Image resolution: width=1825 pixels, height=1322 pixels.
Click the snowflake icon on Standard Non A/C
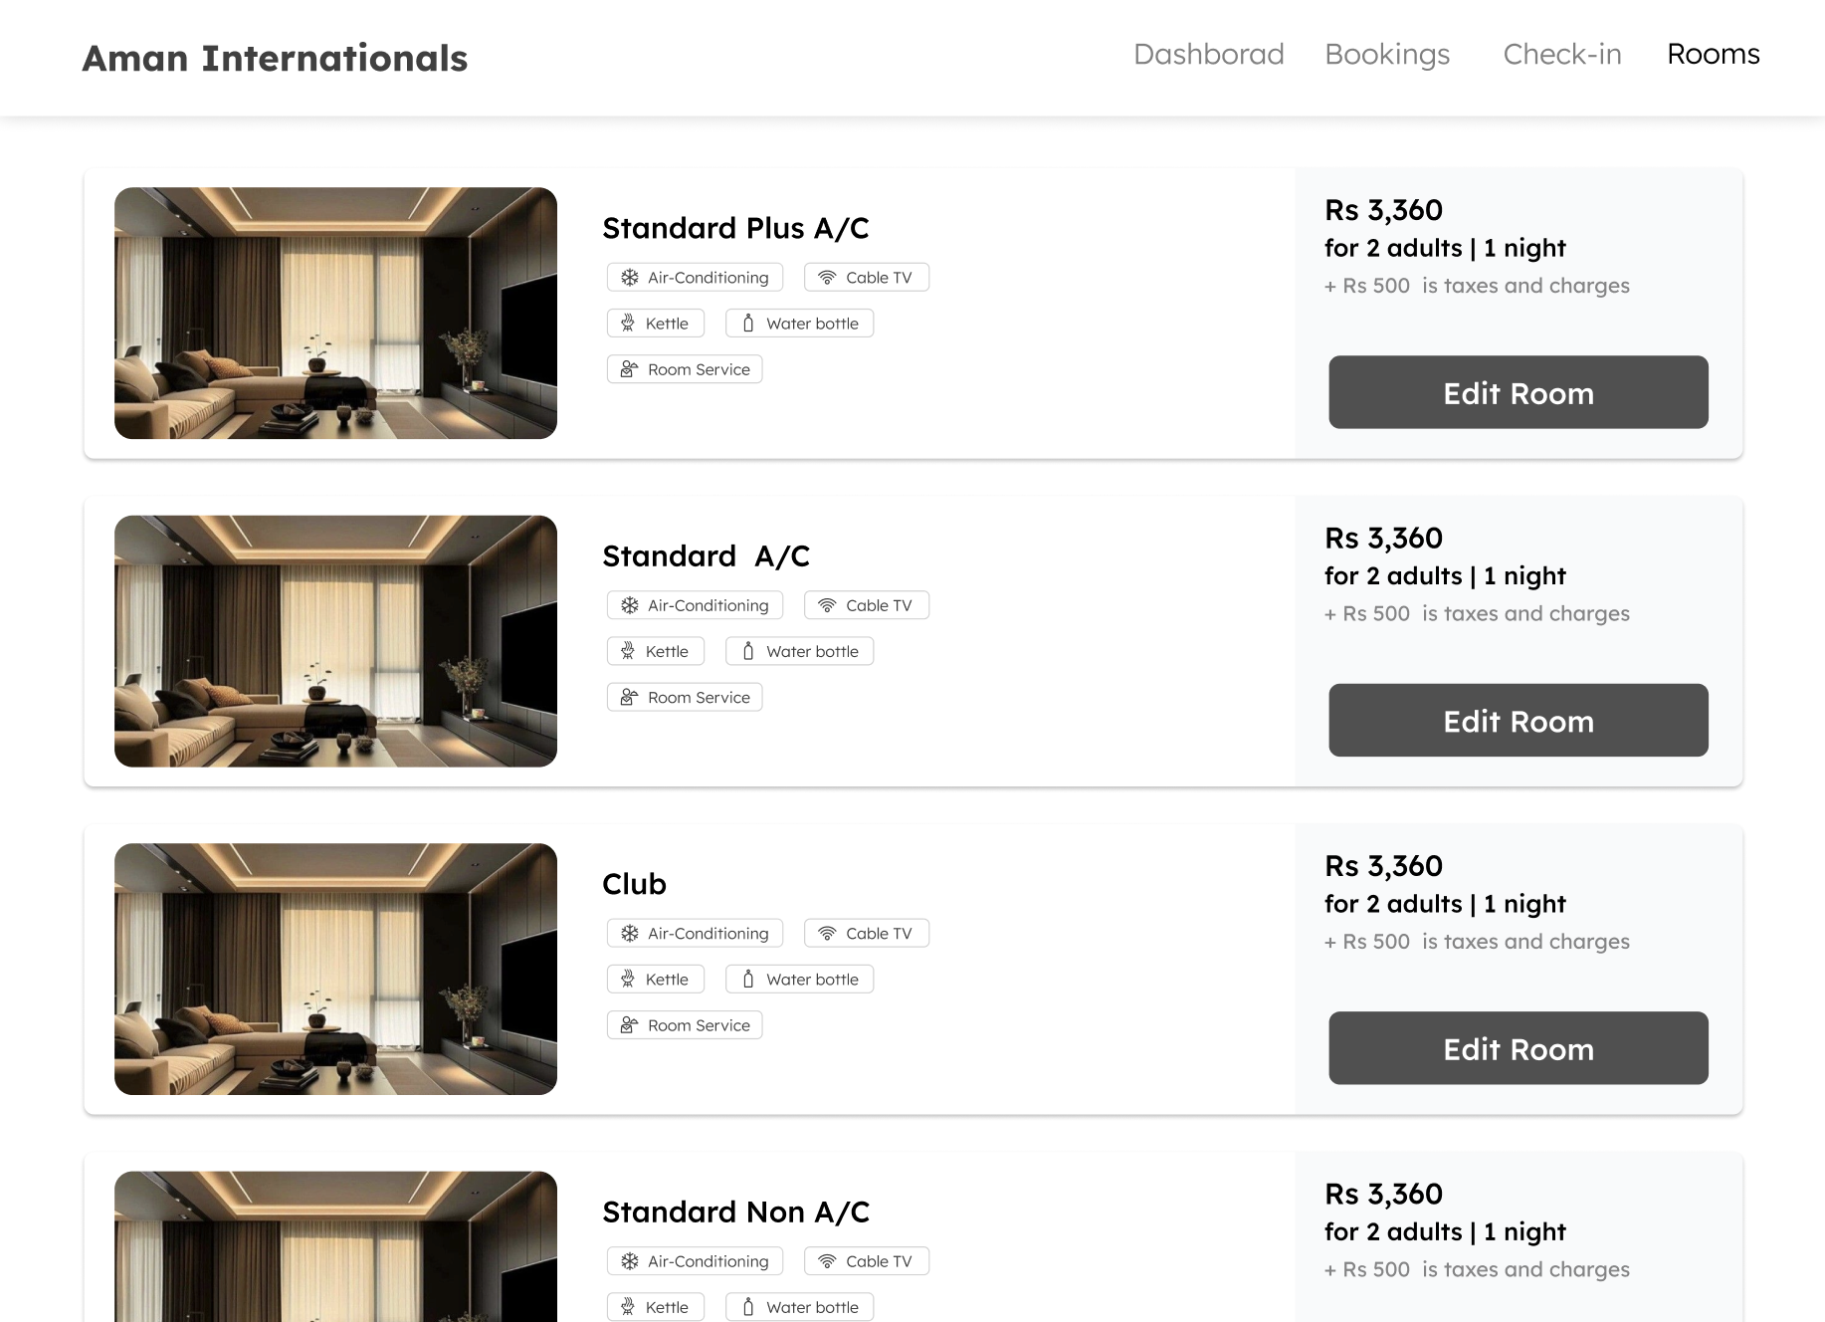tap(630, 1261)
